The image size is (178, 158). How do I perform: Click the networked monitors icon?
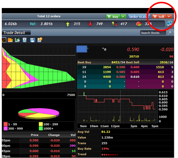[x=169, y=23]
